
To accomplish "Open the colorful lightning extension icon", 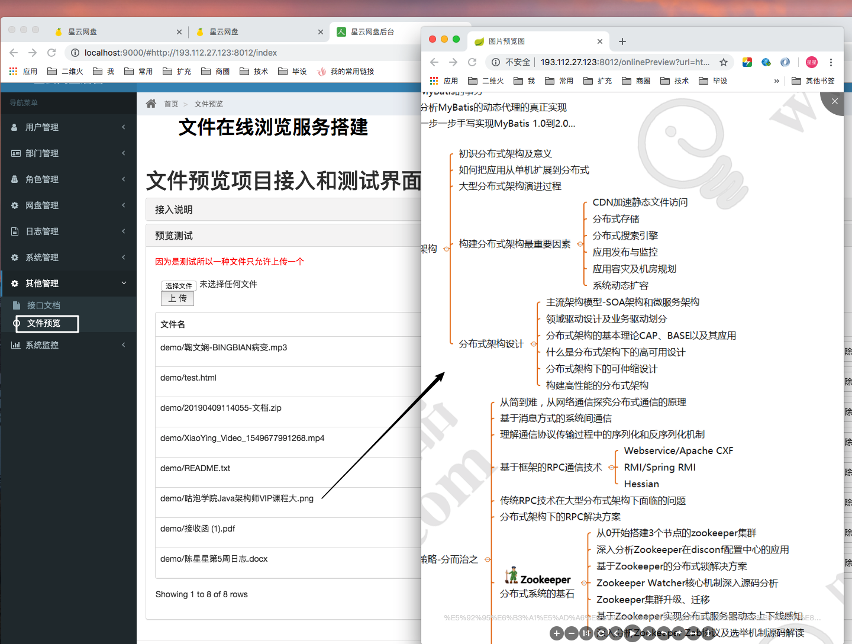I will pos(747,62).
